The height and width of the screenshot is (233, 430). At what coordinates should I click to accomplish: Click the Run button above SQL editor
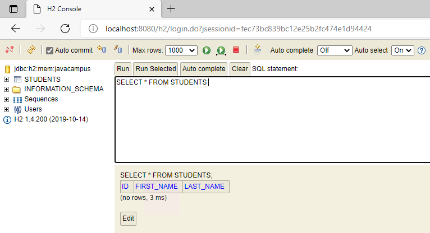click(123, 69)
